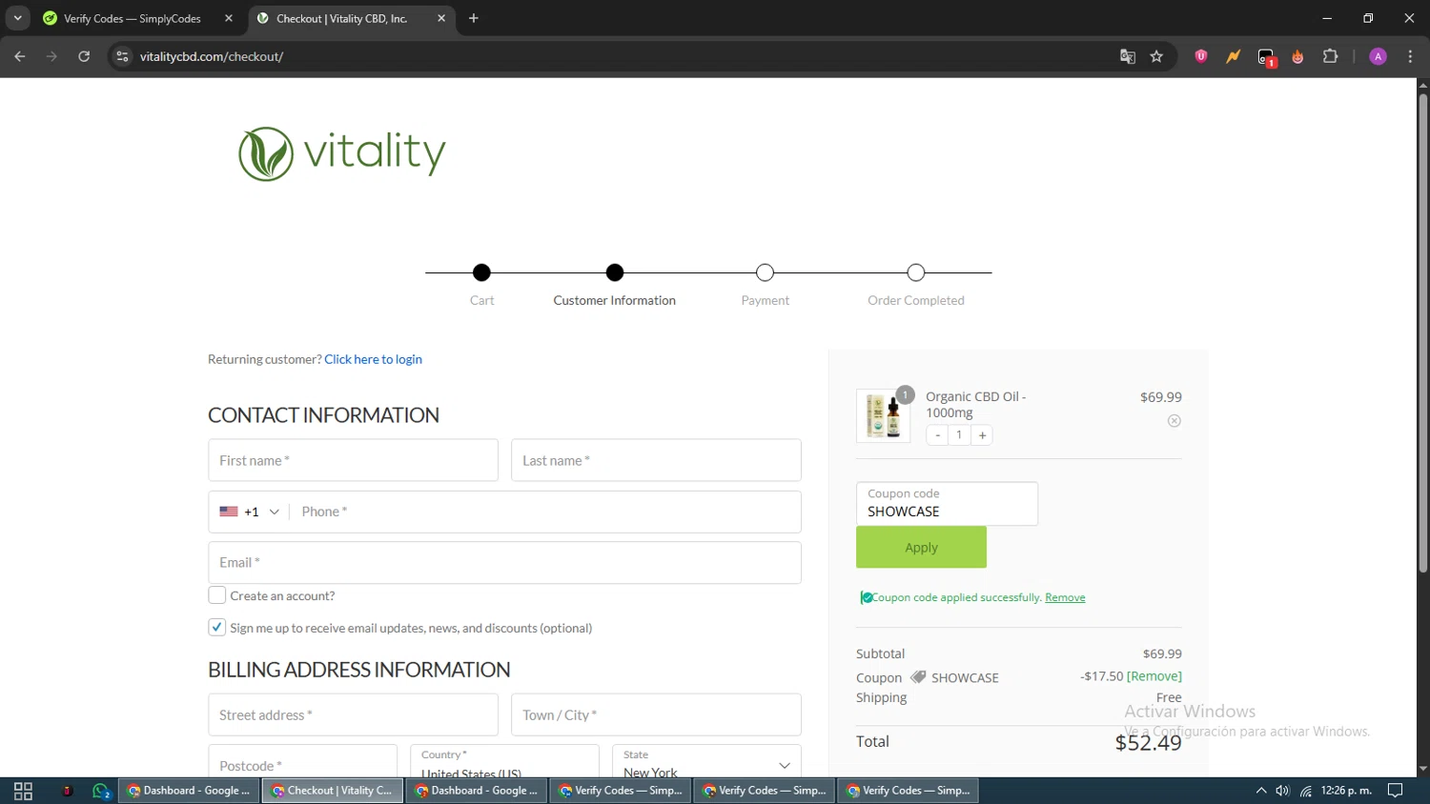Focus the Last name field
This screenshot has height=804, width=1430.
click(x=656, y=460)
